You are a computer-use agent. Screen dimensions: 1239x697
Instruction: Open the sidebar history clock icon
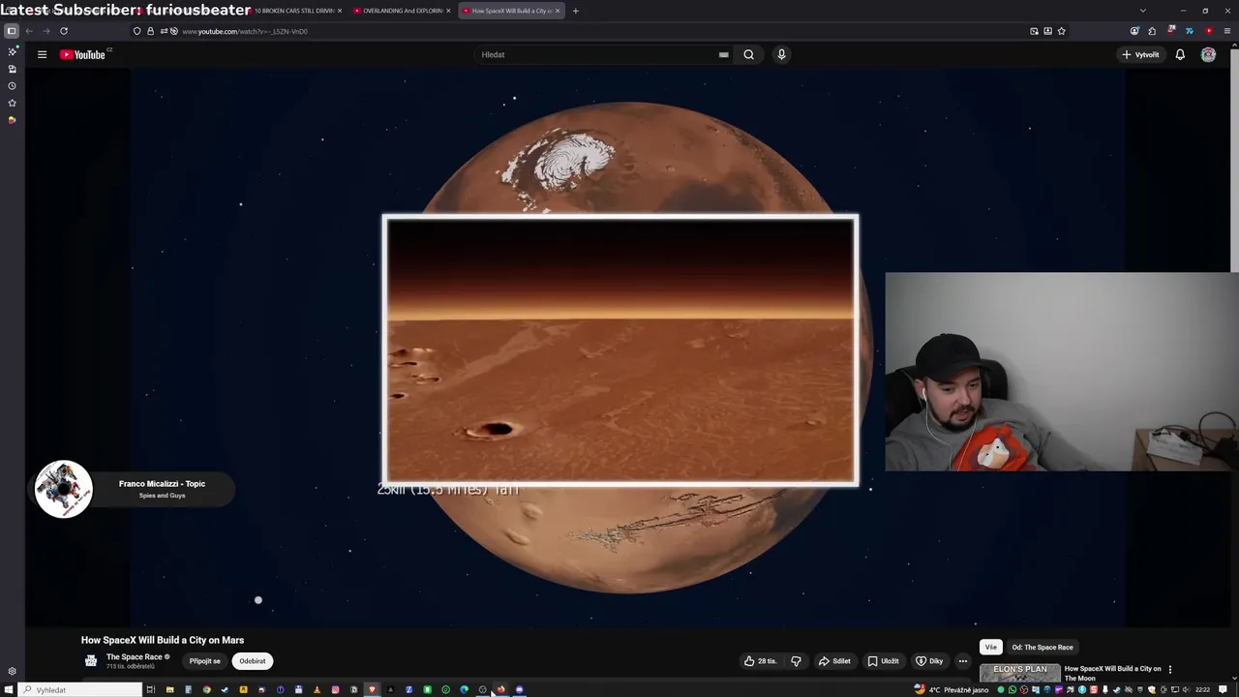click(x=12, y=85)
